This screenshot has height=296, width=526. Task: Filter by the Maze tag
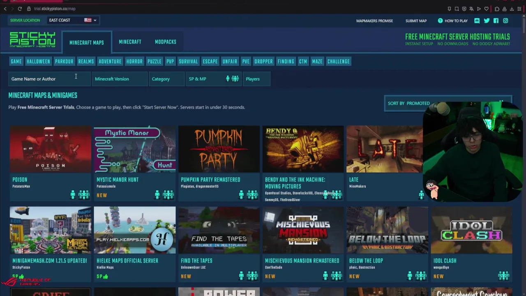point(317,61)
